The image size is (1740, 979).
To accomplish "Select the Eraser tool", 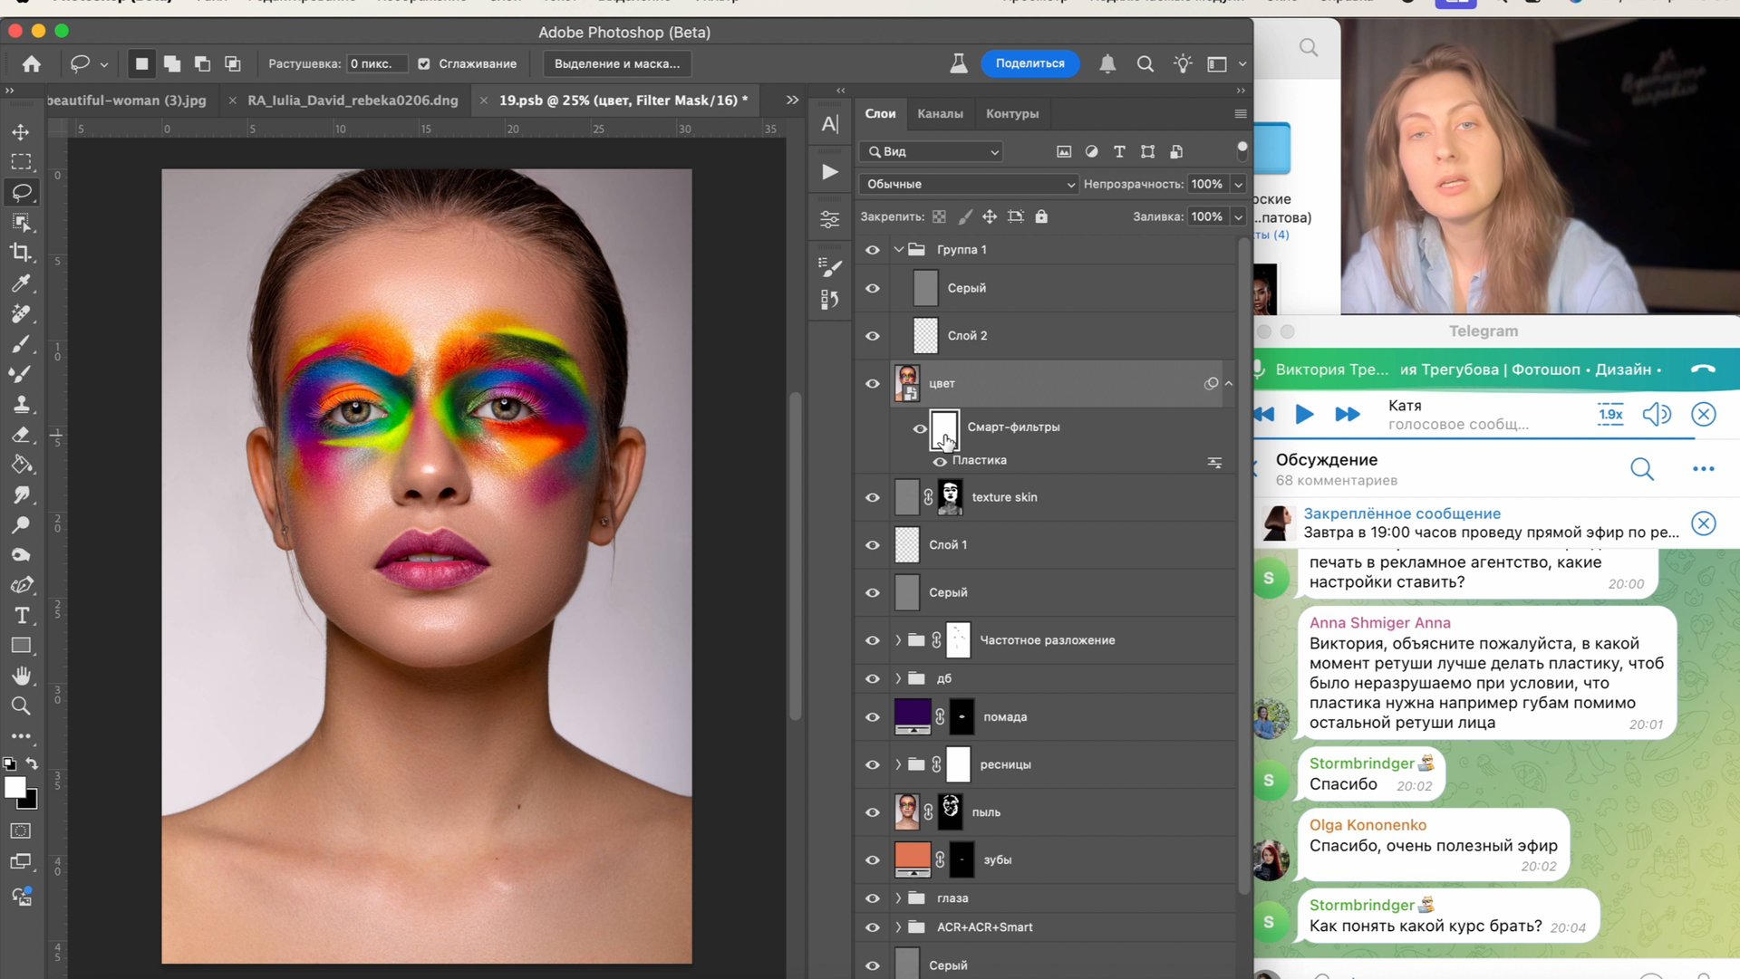I will point(21,435).
